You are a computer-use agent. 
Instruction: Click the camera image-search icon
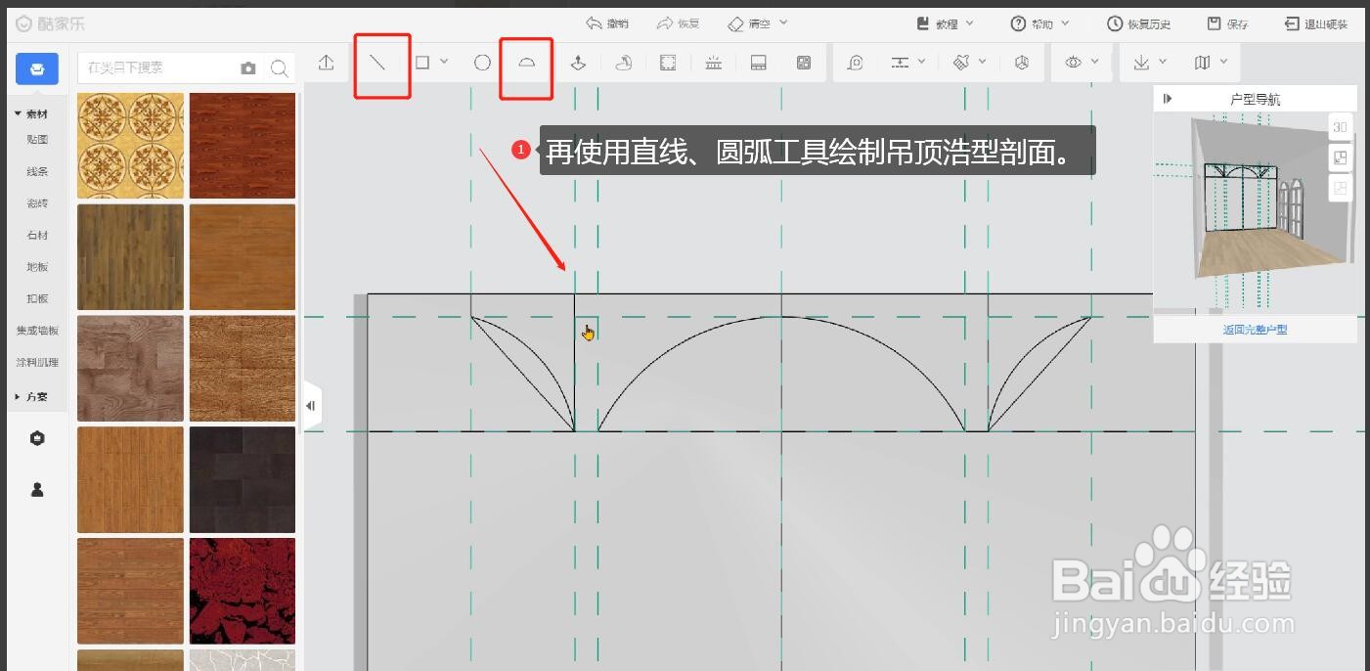(248, 68)
